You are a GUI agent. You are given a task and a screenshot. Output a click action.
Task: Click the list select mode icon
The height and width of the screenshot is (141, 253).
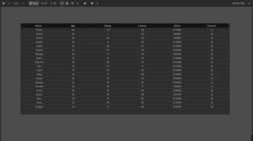pyautogui.click(x=67, y=3)
